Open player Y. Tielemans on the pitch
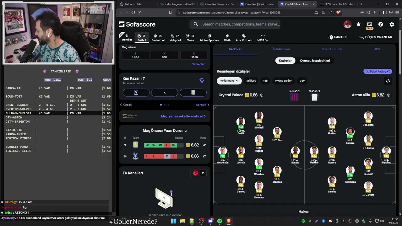Screen dimensions: 402x226 [350, 175]
